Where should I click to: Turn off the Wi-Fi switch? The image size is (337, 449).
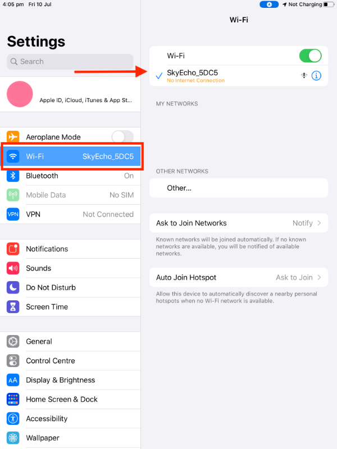click(x=311, y=56)
